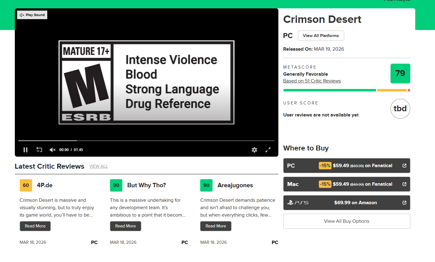This screenshot has height=262, width=435.
Task: Click the rewind 10 seconds icon
Action: 39,150
